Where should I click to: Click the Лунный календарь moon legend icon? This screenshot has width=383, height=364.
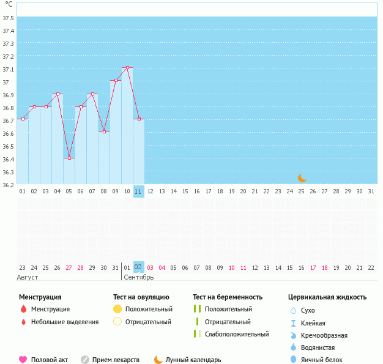click(x=158, y=360)
